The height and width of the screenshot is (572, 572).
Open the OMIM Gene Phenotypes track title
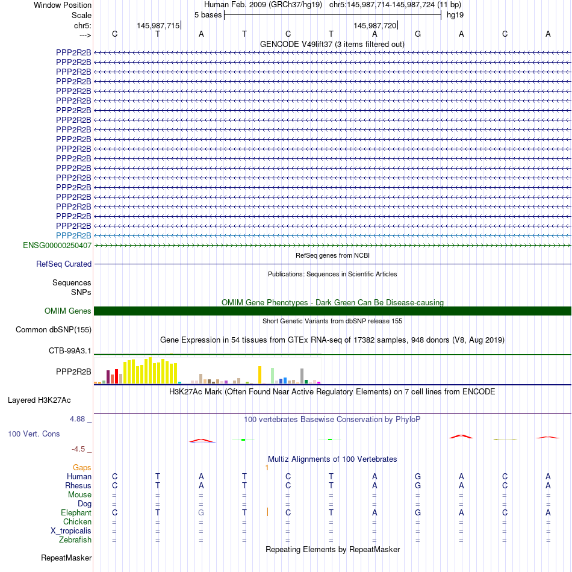coord(332,302)
